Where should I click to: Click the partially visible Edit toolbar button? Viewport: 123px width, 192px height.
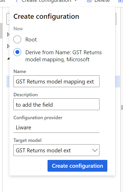[2, 1]
